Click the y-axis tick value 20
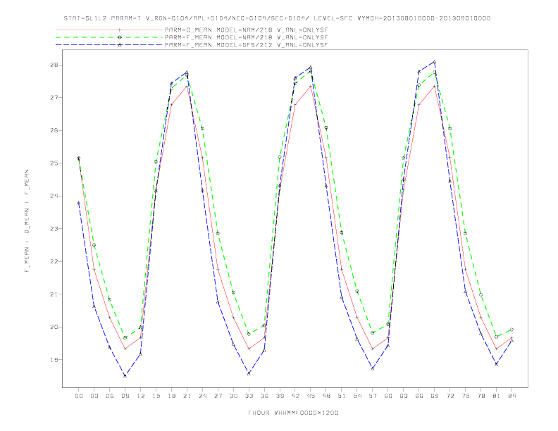This screenshot has height=431, width=558. click(x=54, y=327)
